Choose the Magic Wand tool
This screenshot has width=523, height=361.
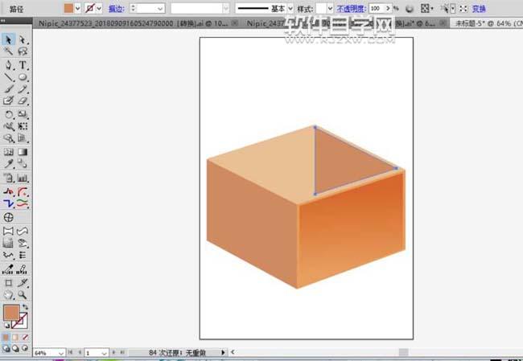coord(8,51)
